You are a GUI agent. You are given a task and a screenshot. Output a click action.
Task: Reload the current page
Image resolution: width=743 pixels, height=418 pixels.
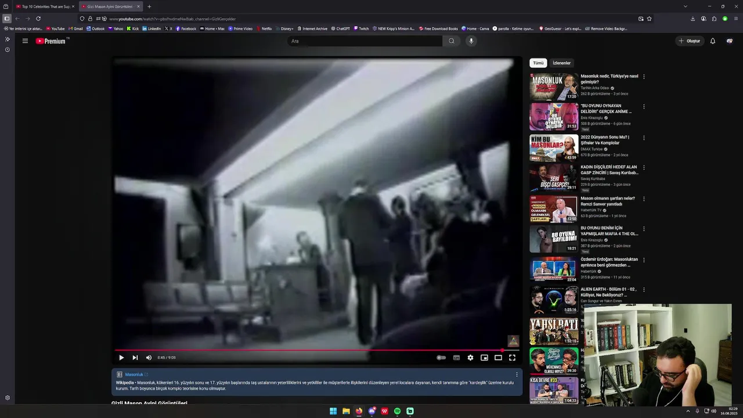[38, 19]
